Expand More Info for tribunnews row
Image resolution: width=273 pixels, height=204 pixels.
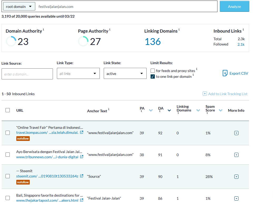point(236,155)
